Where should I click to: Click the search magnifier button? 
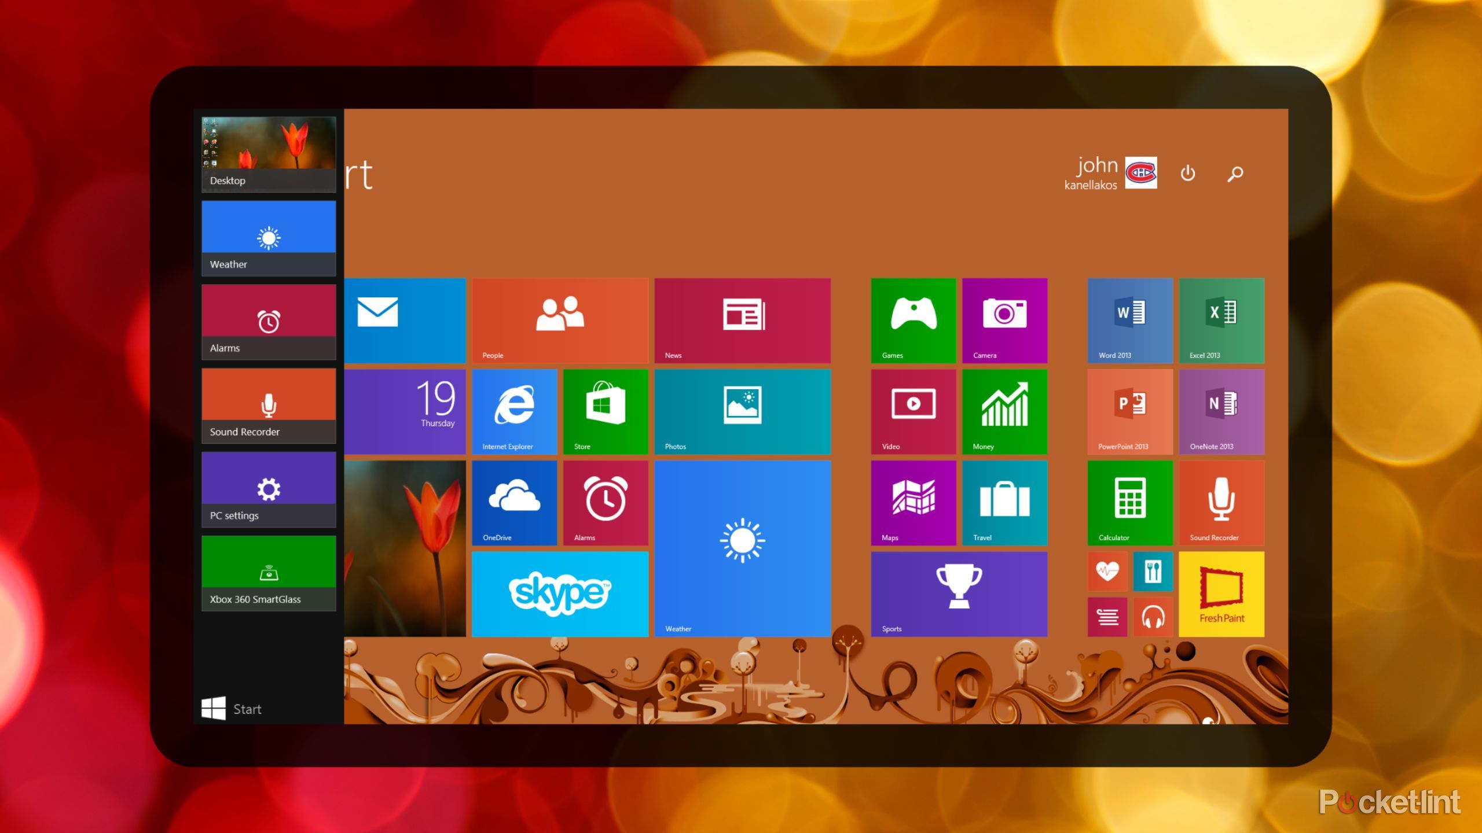pyautogui.click(x=1235, y=174)
